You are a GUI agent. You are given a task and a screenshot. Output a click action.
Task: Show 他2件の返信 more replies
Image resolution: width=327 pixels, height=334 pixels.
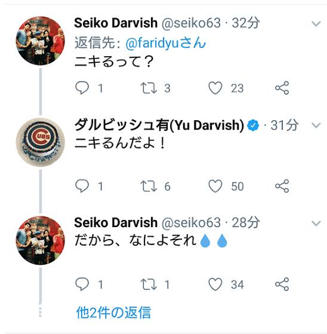pyautogui.click(x=113, y=312)
